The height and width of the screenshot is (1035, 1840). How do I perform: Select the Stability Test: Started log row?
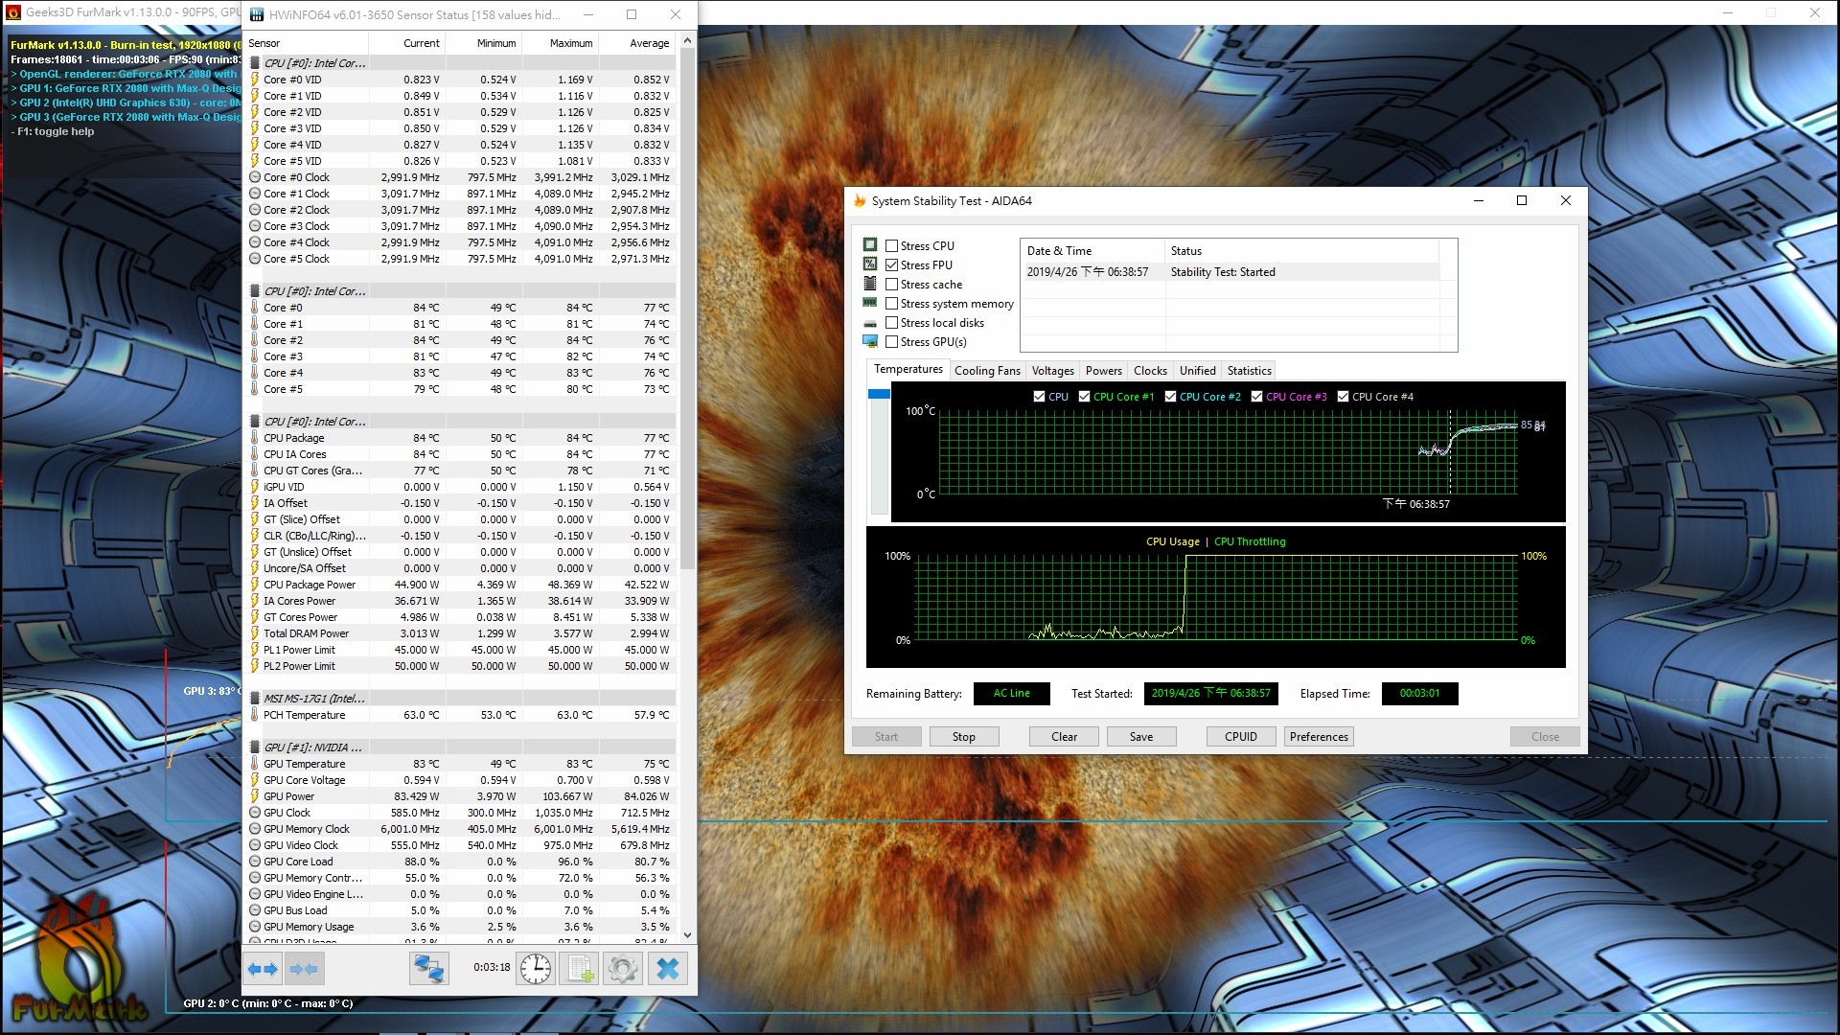tap(1230, 272)
